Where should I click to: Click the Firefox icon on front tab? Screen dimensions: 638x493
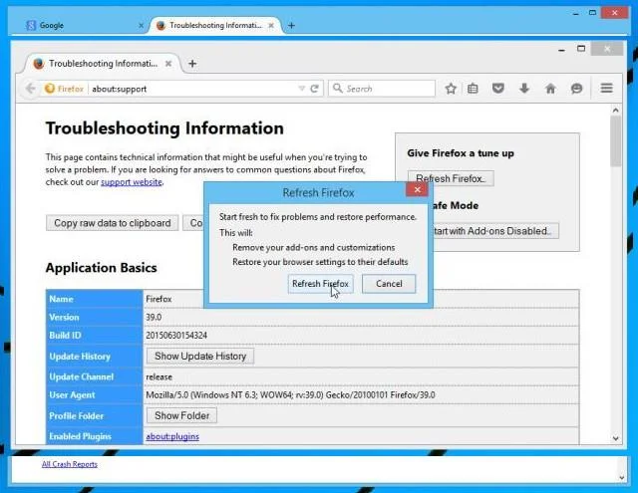pos(39,64)
